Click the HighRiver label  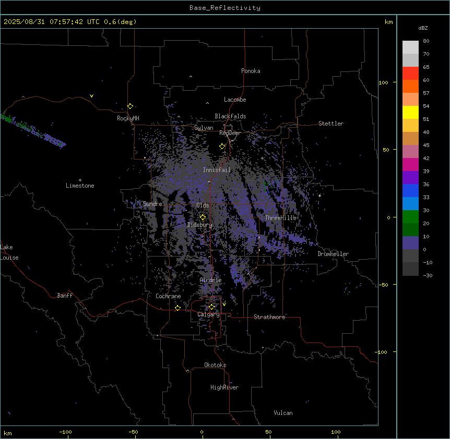pos(224,387)
